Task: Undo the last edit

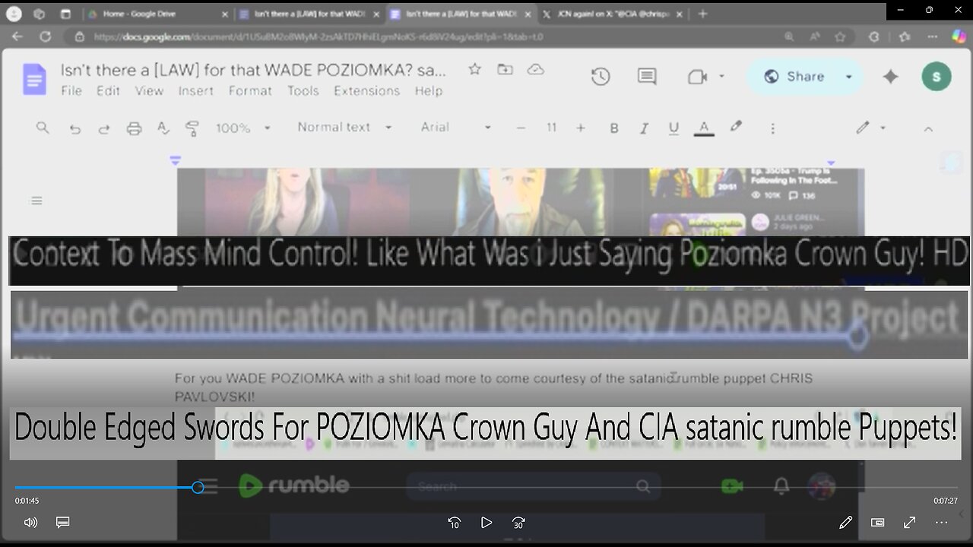Action: click(x=74, y=128)
